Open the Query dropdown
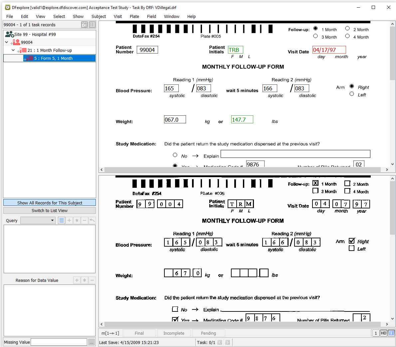 coord(38,220)
